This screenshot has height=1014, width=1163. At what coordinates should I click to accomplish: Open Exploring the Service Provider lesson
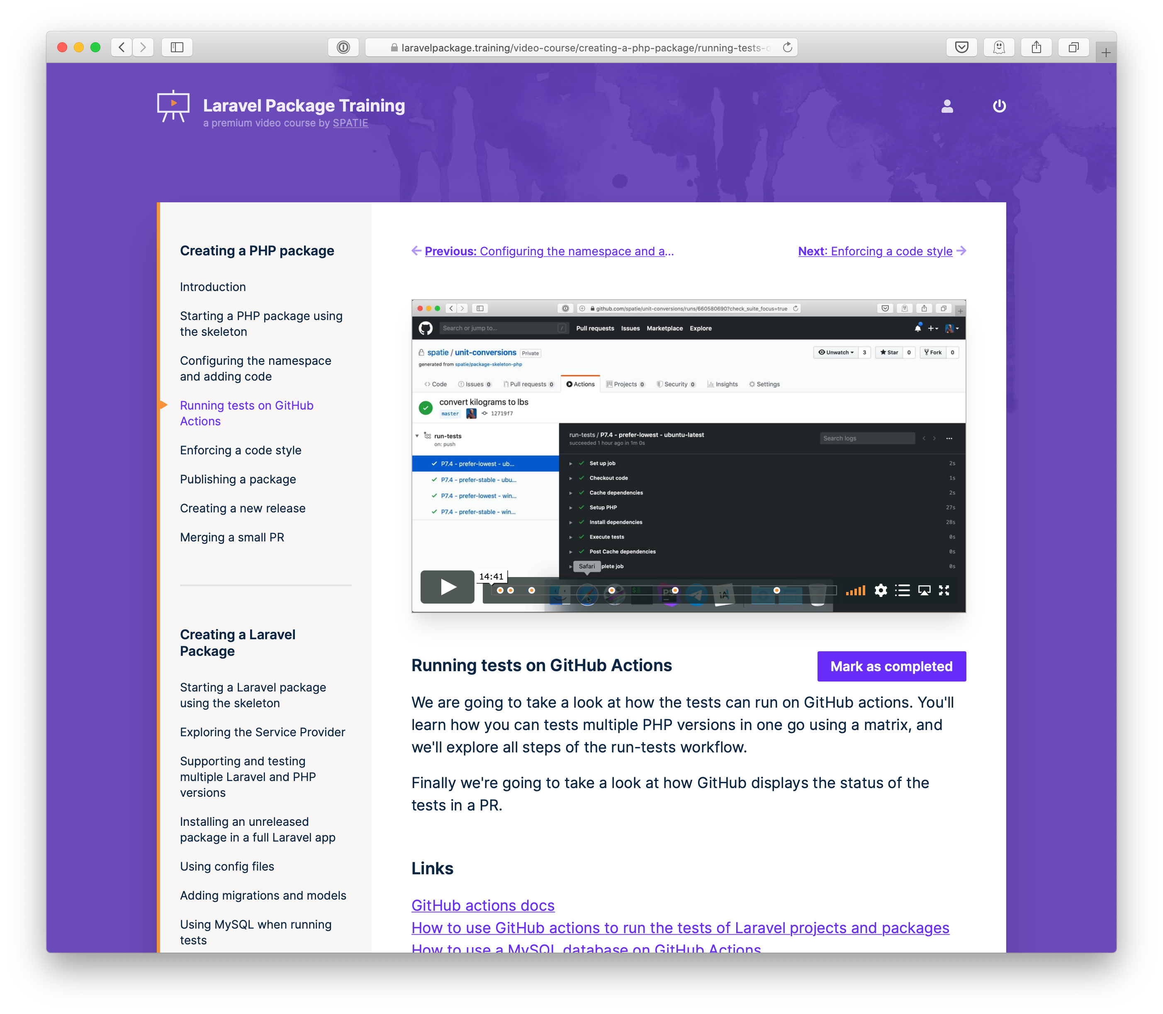click(262, 732)
